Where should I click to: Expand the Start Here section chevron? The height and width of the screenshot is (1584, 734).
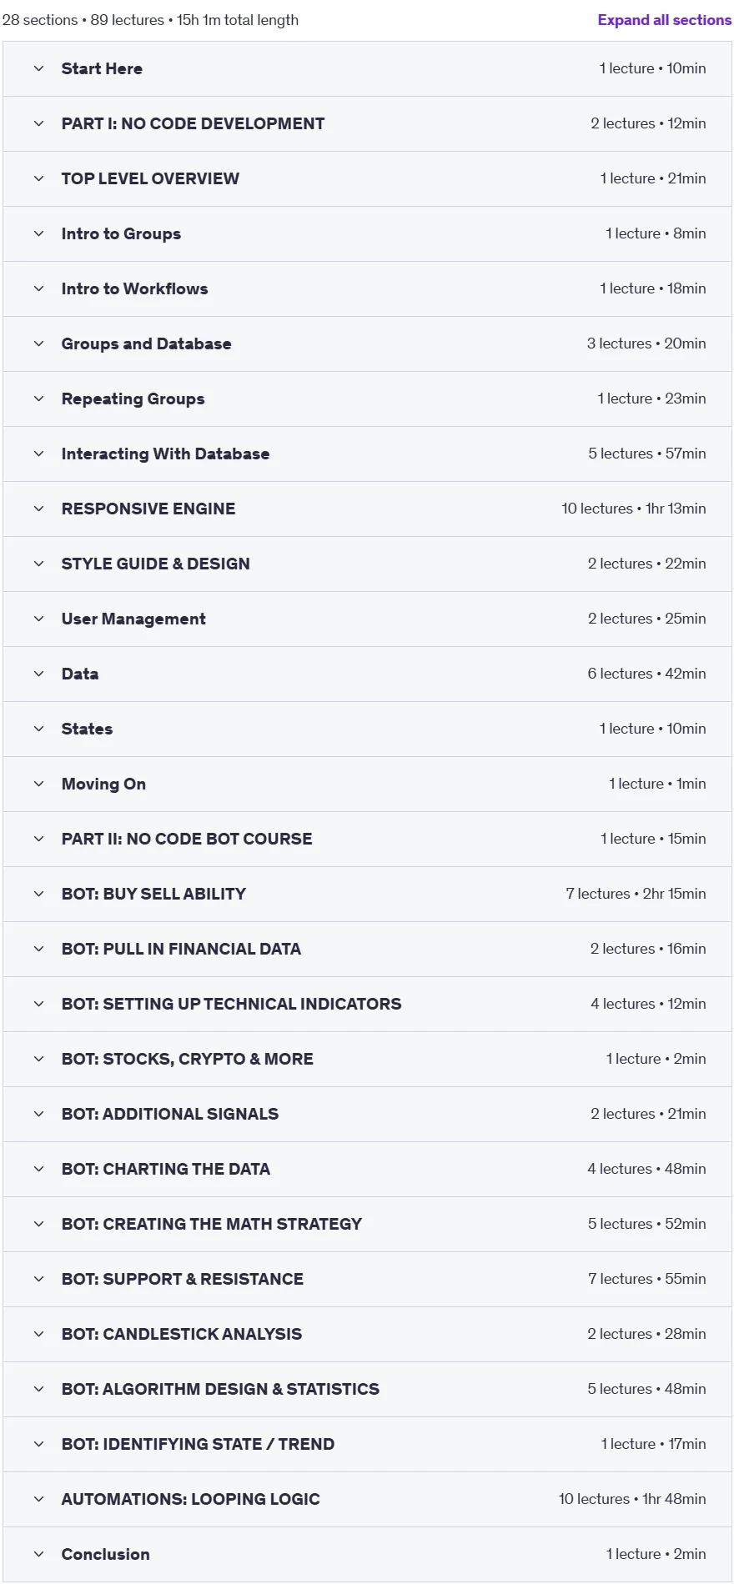tap(38, 68)
